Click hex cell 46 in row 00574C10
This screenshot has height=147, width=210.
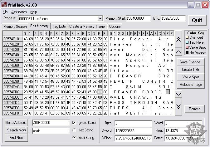(x=26, y=39)
